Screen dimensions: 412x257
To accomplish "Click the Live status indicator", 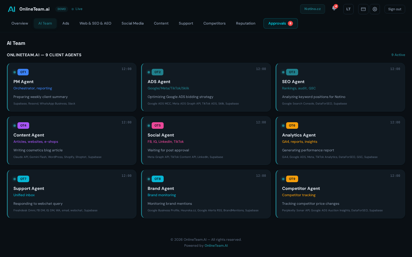I will coord(77,9).
